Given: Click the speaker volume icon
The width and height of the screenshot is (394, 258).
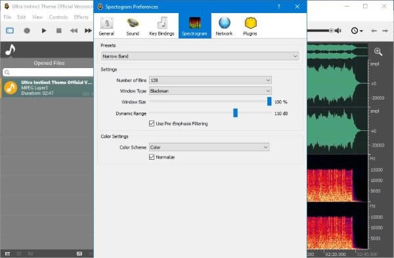Looking at the screenshot, I should tap(338, 31).
